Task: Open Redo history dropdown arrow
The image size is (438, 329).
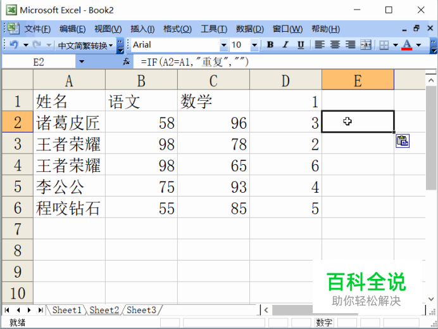Action: (49, 45)
